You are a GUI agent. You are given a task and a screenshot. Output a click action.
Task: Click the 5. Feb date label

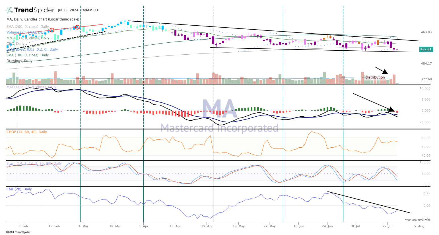click(x=23, y=226)
